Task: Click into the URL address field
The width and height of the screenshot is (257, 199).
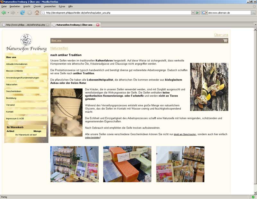Action: 116,13
